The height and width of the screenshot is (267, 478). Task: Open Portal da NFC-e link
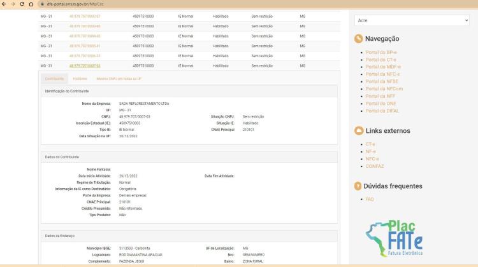pyautogui.click(x=382, y=74)
